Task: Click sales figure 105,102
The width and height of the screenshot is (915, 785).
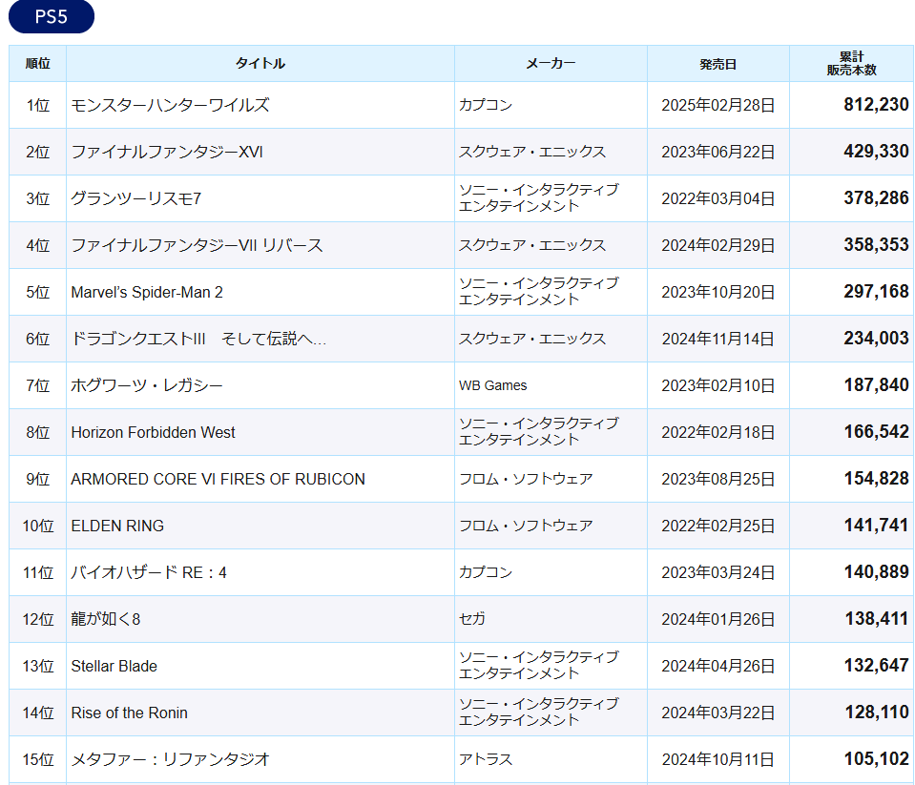Action: click(876, 758)
